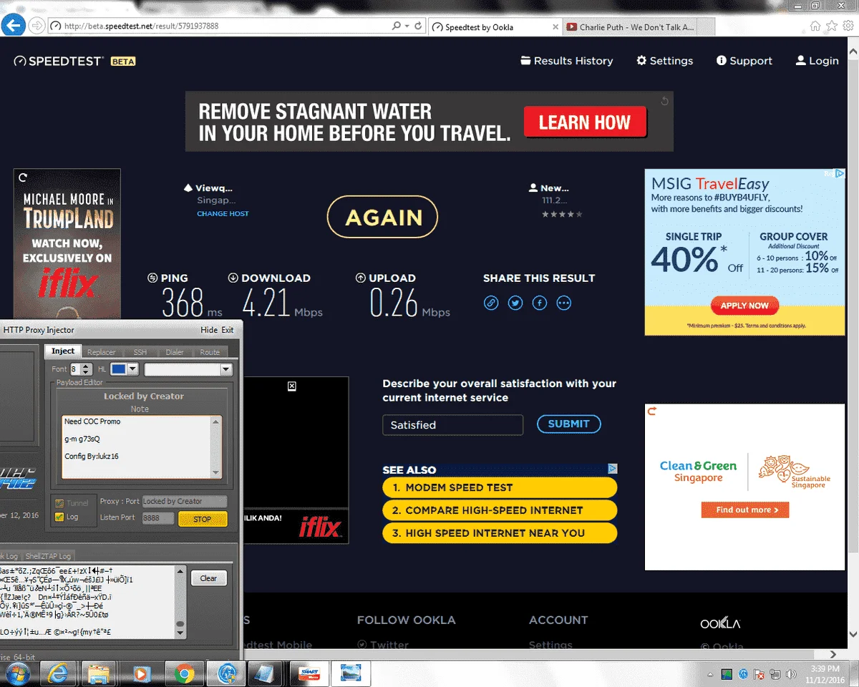The width and height of the screenshot is (859, 687).
Task: Open the Favorites star icon
Action: pyautogui.click(x=831, y=26)
